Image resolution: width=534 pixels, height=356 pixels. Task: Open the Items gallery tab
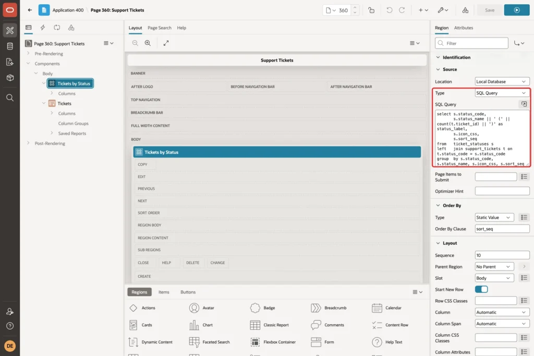pyautogui.click(x=164, y=292)
